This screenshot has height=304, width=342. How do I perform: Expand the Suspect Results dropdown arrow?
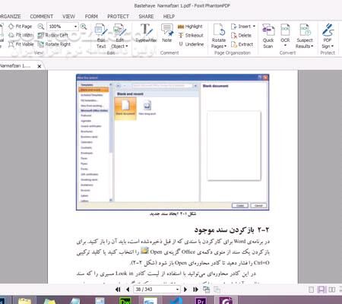pyautogui.click(x=312, y=46)
